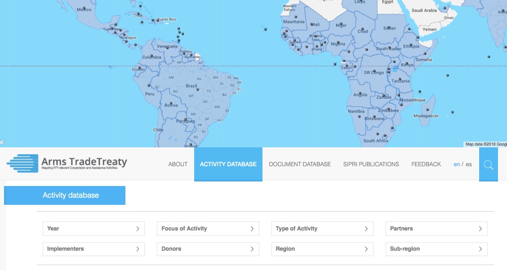Open the Focus of Activity filter
Screen dimensions: 507x270
pyautogui.click(x=208, y=229)
